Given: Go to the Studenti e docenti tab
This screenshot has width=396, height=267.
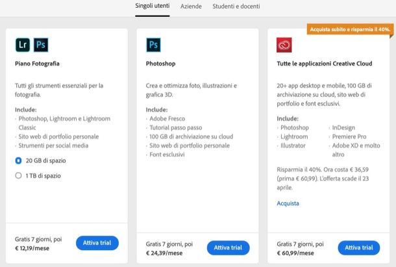Looking at the screenshot, I should [x=236, y=6].
